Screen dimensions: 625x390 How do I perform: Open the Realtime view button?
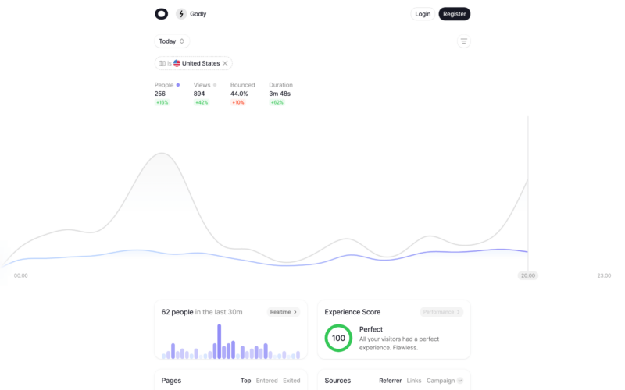(284, 312)
